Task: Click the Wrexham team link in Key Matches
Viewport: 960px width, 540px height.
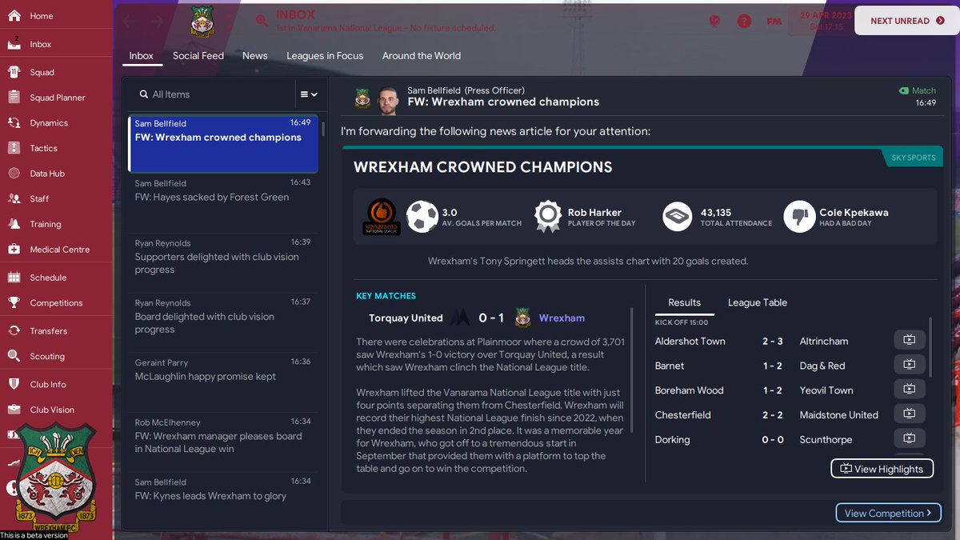Action: 562,318
